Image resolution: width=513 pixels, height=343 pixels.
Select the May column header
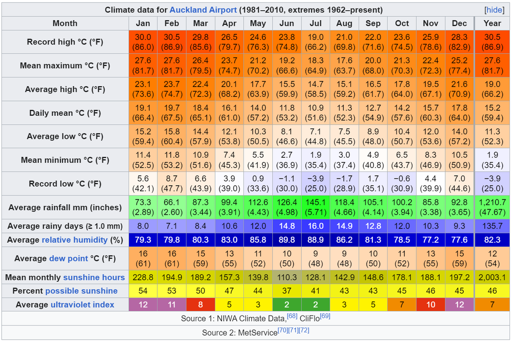tap(258, 23)
